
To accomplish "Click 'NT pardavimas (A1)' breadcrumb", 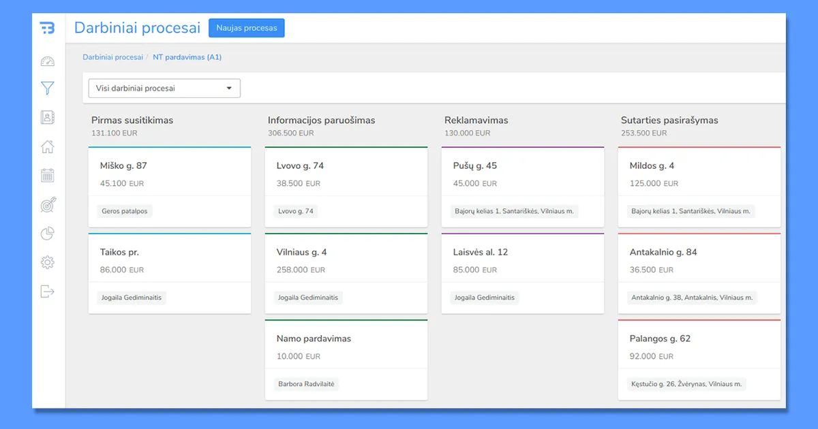I will [187, 57].
